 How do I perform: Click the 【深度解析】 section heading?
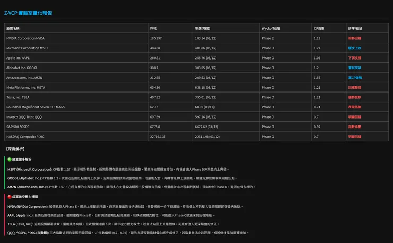(x=15, y=149)
